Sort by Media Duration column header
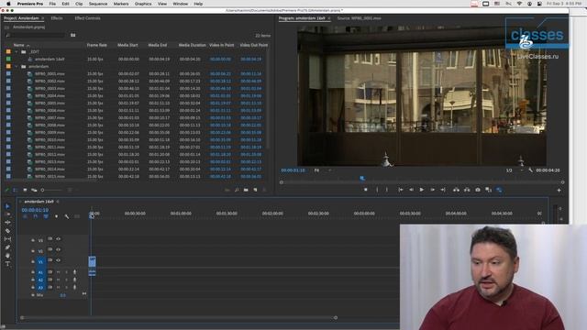587x330 pixels. tap(192, 45)
